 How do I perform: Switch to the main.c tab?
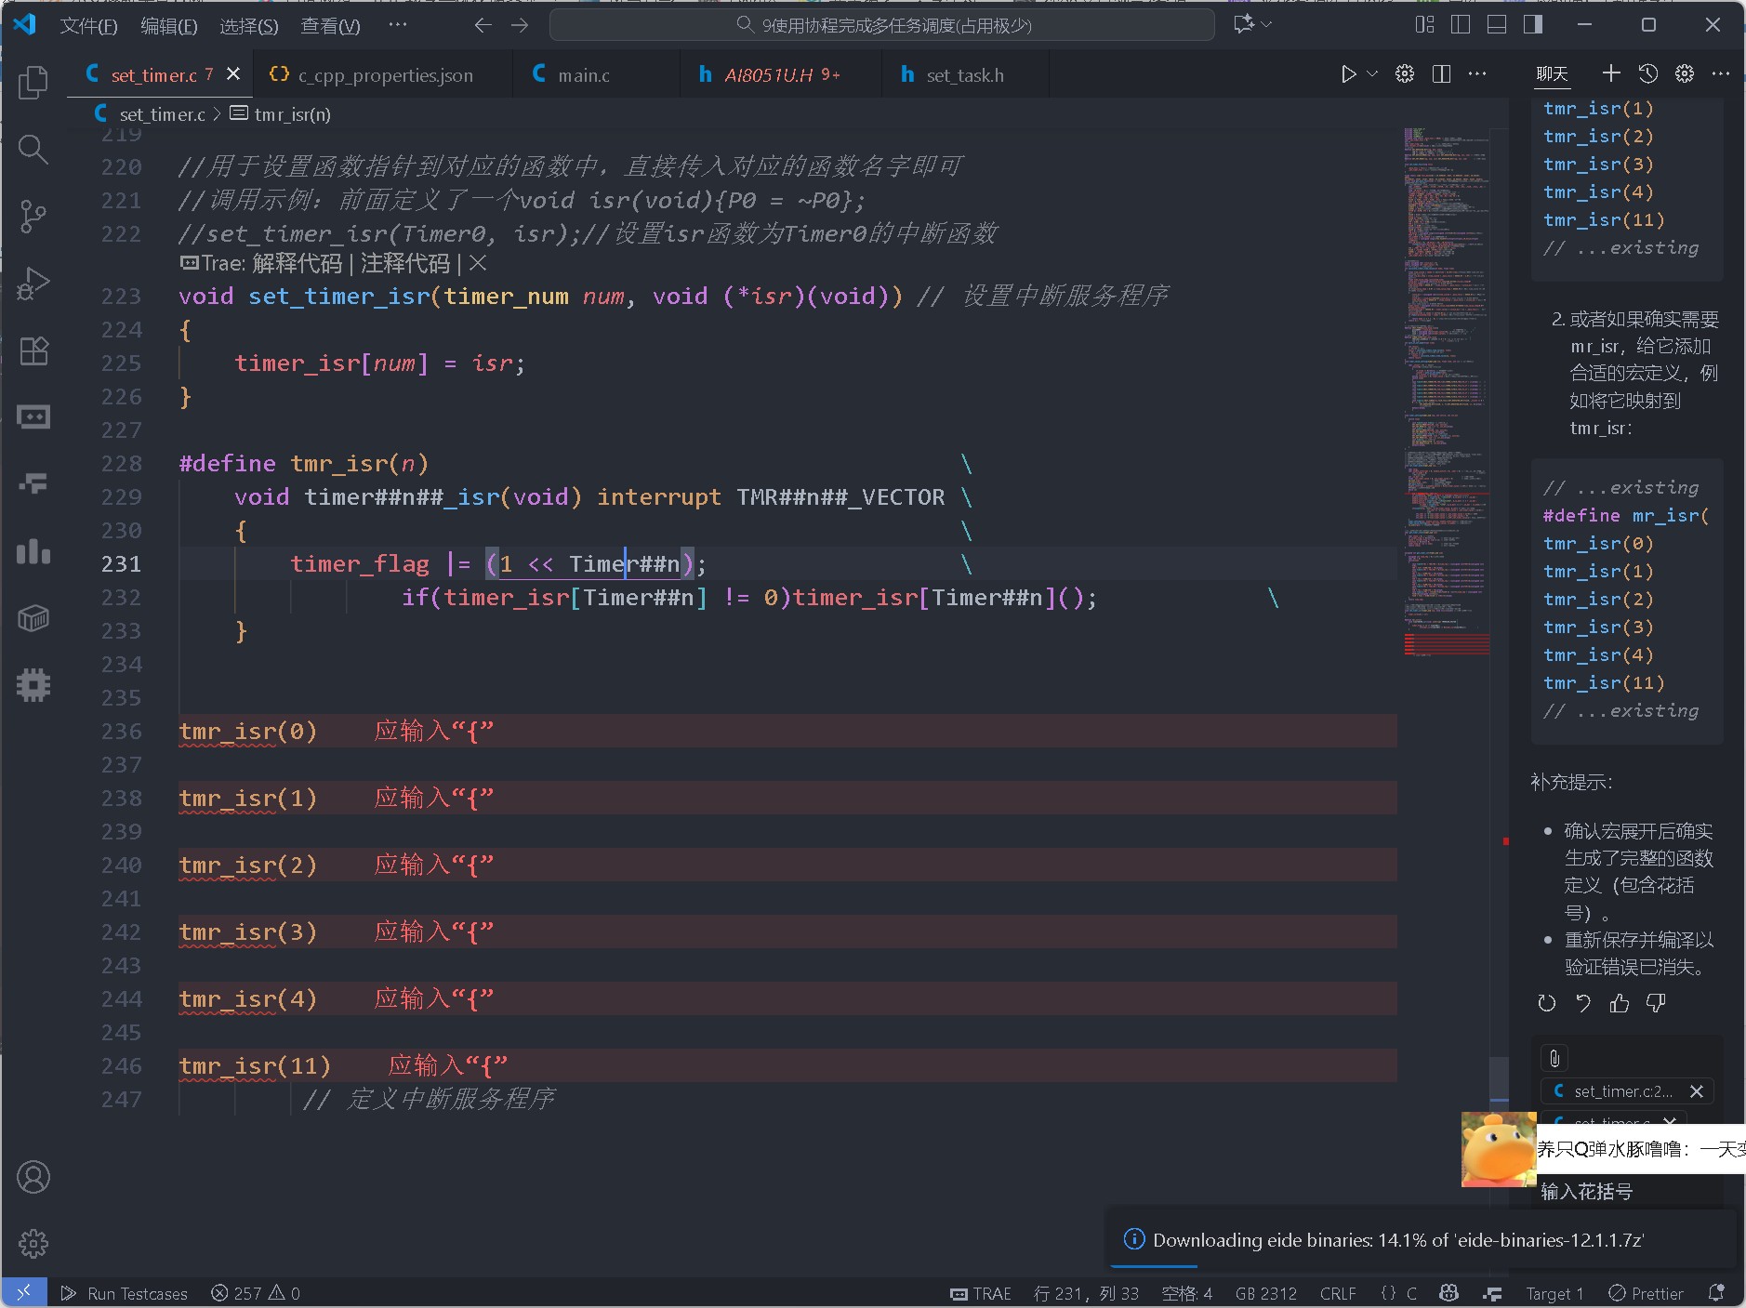click(583, 75)
